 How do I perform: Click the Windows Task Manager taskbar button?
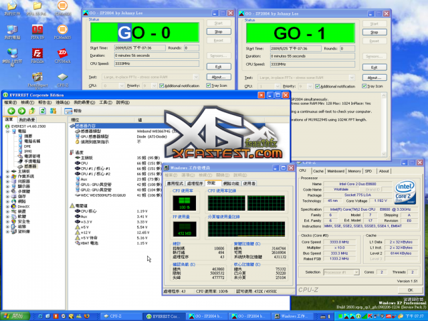click(x=292, y=316)
